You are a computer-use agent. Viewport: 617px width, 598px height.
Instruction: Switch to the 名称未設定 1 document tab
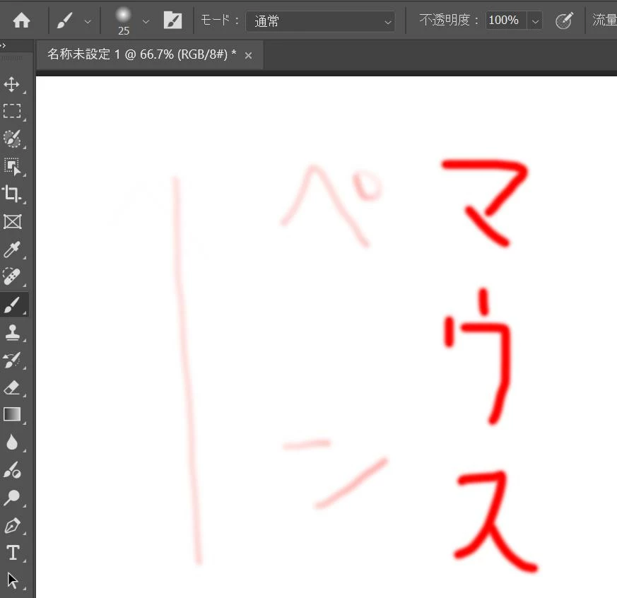click(141, 54)
